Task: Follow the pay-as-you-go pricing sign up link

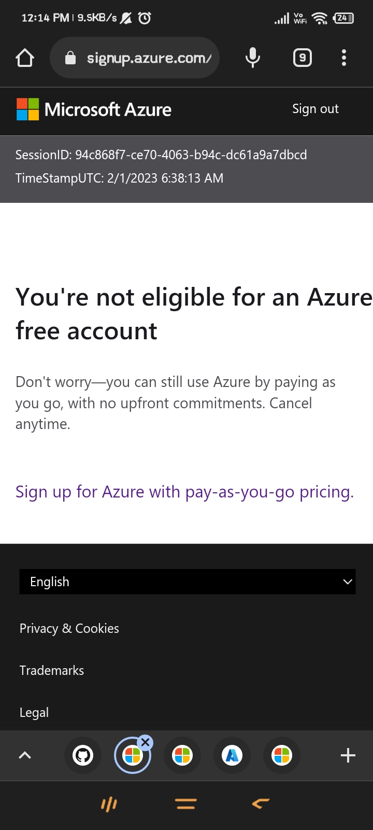Action: coord(184,491)
